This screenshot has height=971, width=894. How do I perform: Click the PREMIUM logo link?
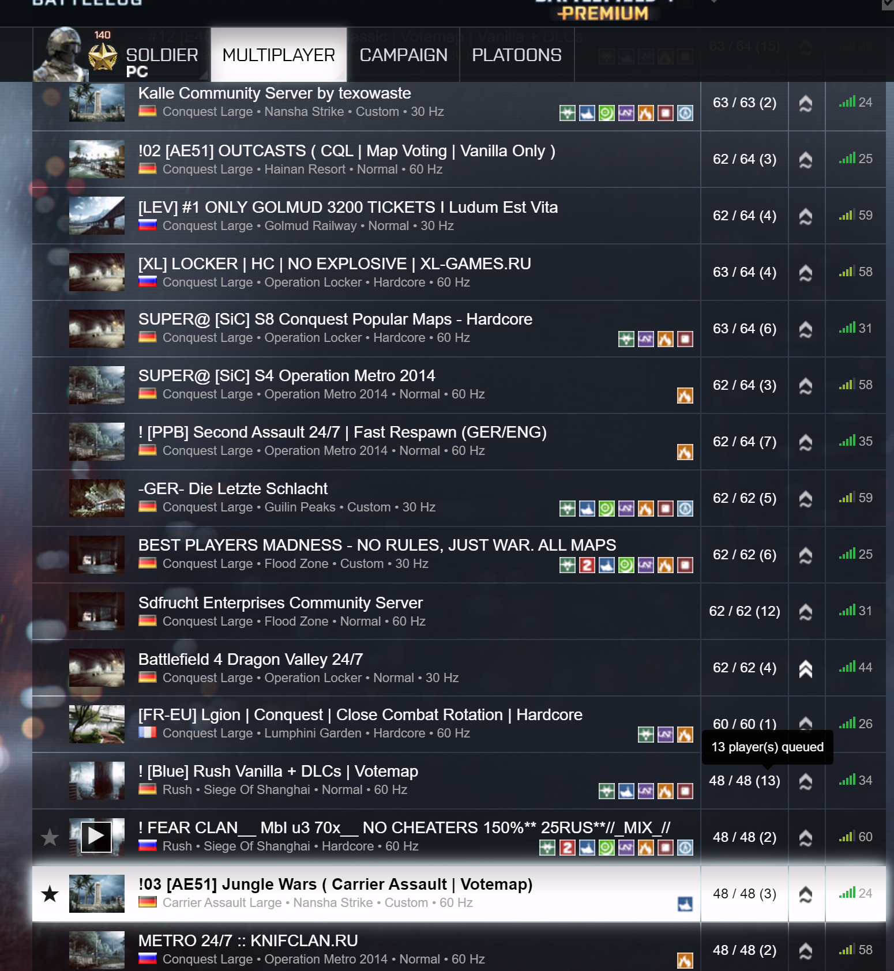point(603,12)
